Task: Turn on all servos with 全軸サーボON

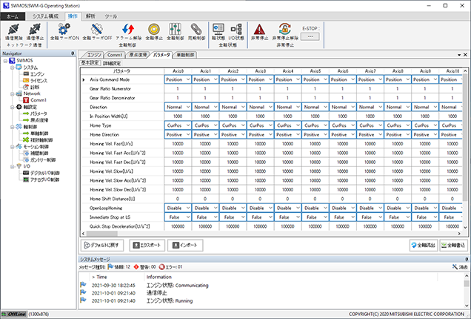Action: [64, 30]
